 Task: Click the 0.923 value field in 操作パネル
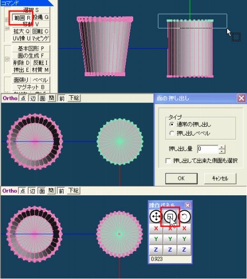pos(170,259)
